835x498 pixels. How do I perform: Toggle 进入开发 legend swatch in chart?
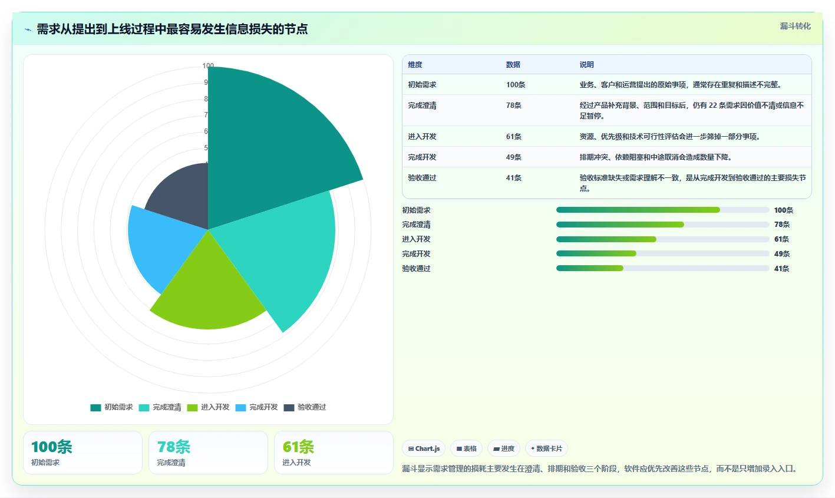pos(192,408)
